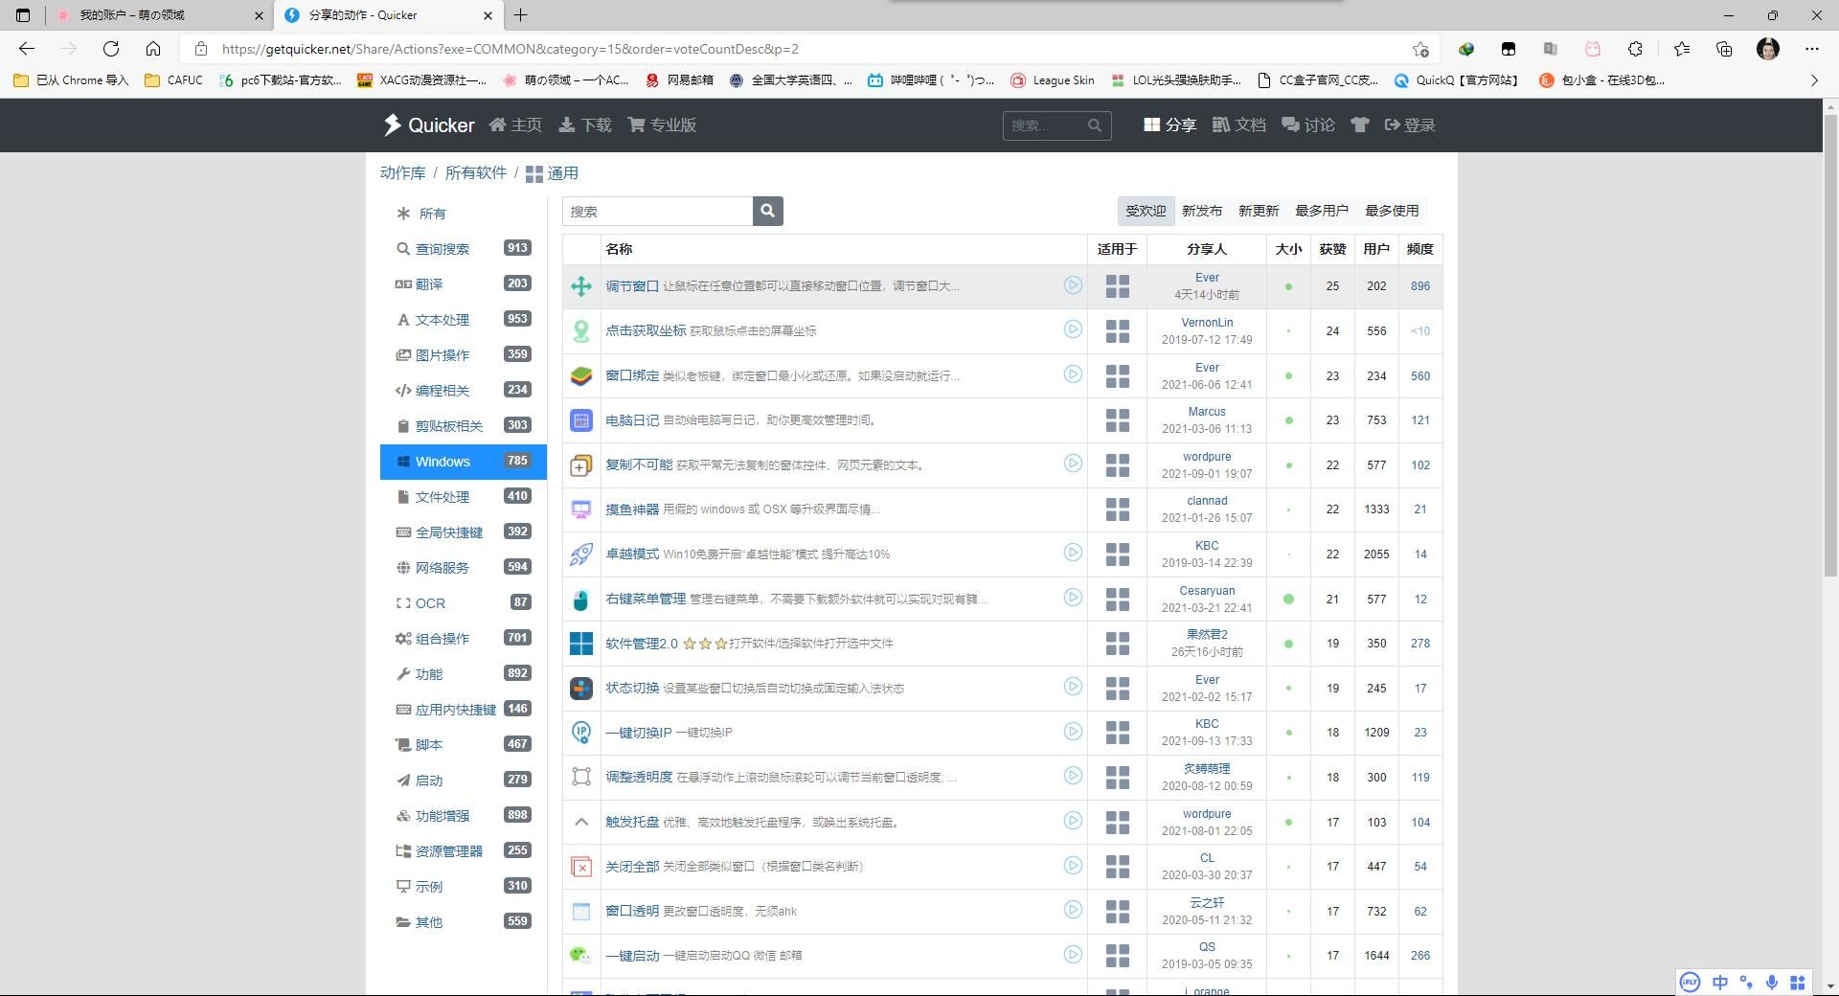1839x996 pixels.
Task: Open the tab actions menu button
Action: (x=23, y=15)
